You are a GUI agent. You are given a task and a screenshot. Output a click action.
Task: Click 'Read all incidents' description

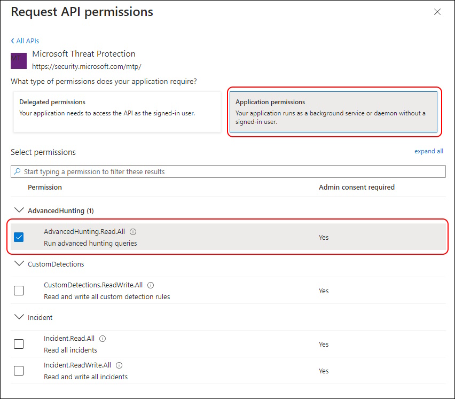70,350
